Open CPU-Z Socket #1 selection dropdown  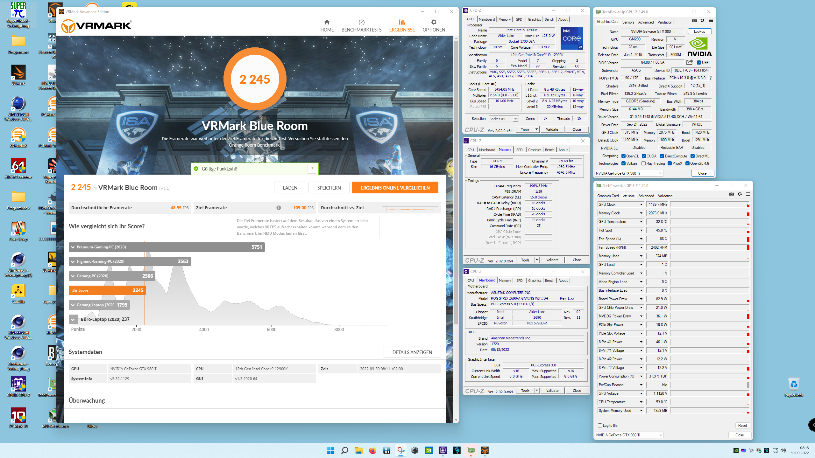coord(503,119)
